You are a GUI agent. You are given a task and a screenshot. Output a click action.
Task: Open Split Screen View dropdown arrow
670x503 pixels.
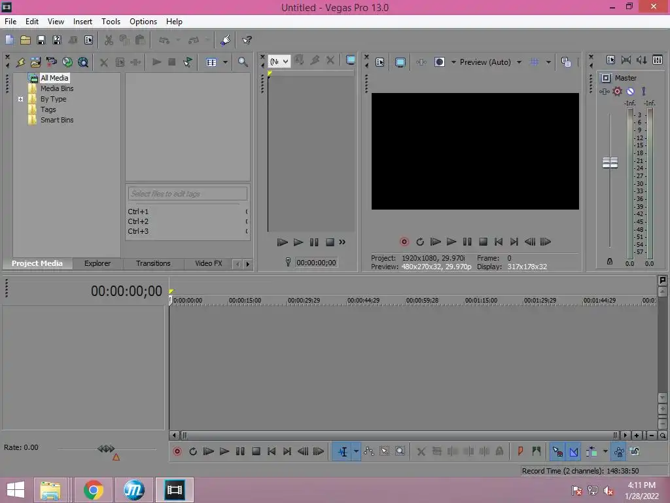coord(453,62)
